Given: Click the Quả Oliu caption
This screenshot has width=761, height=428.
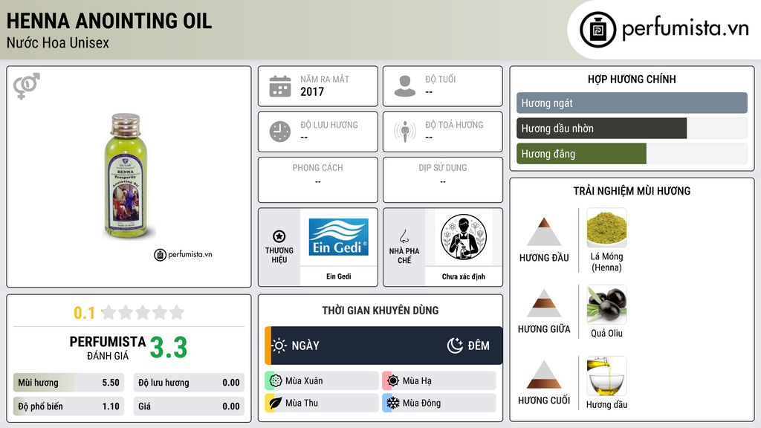Looking at the screenshot, I should click(606, 333).
